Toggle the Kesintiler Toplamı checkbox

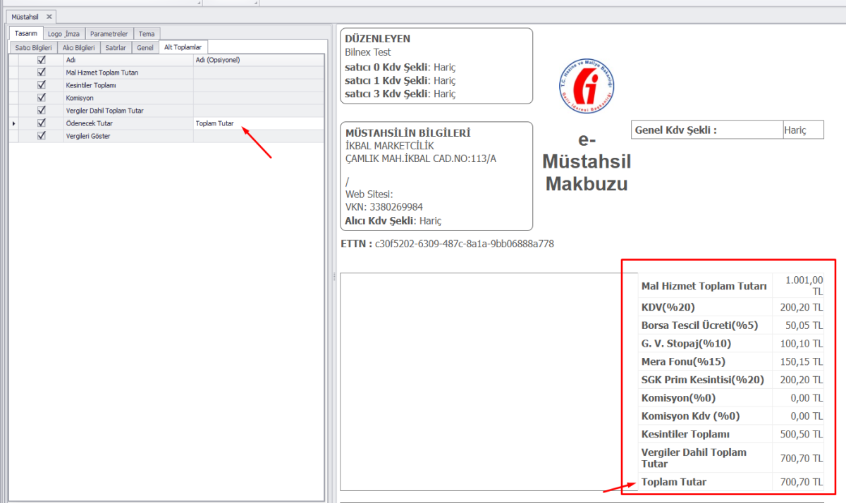(42, 85)
